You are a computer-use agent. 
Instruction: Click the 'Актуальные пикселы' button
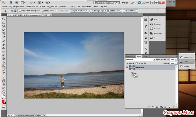click(79, 11)
